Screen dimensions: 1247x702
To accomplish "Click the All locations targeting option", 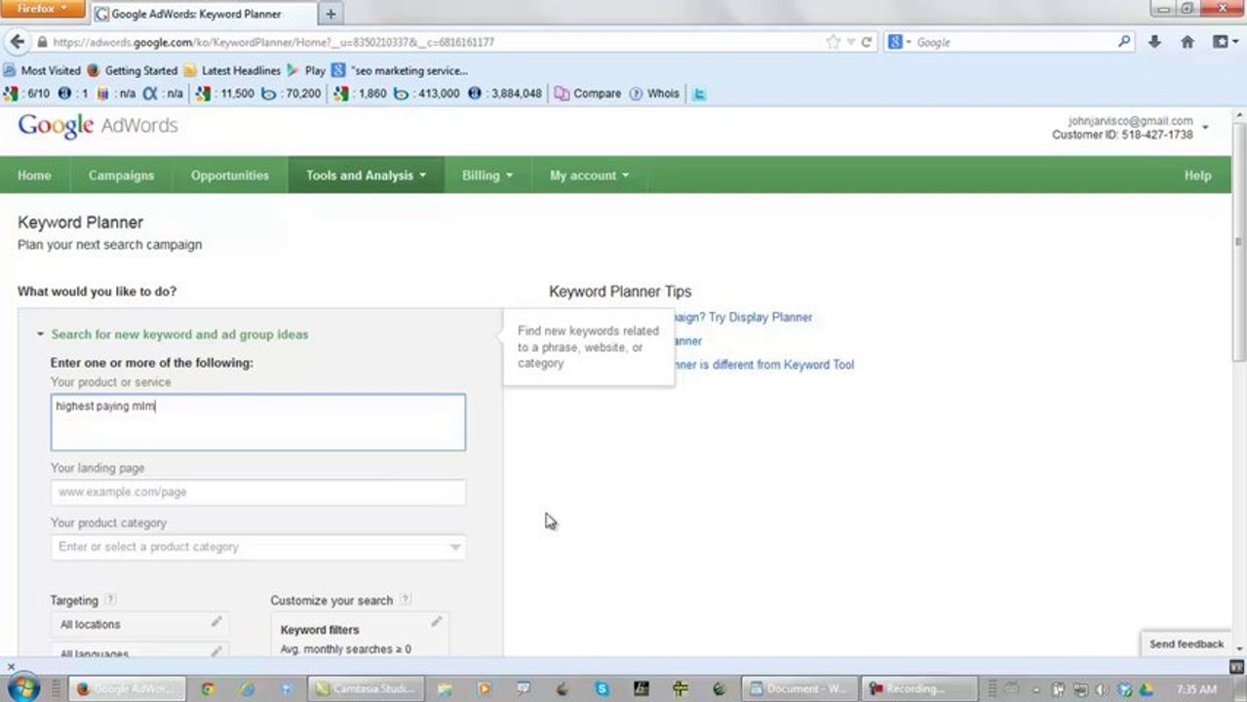I will coord(139,624).
